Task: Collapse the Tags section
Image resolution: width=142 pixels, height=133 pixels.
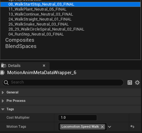Action: tap(3, 109)
